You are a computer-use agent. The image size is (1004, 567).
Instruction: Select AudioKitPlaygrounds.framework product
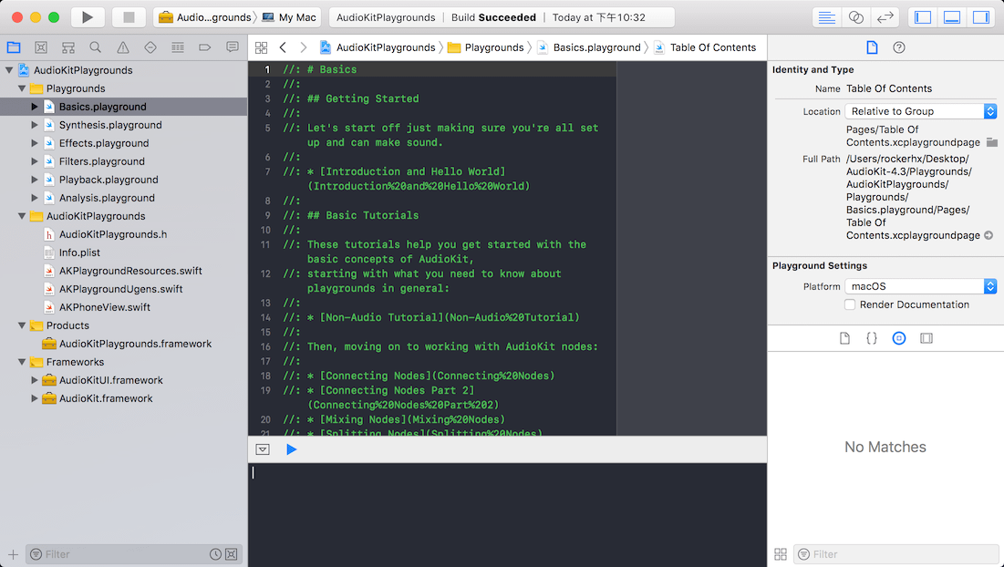pos(135,344)
